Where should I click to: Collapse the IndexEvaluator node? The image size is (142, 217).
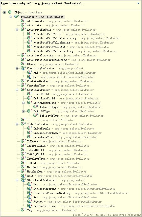(17, 124)
